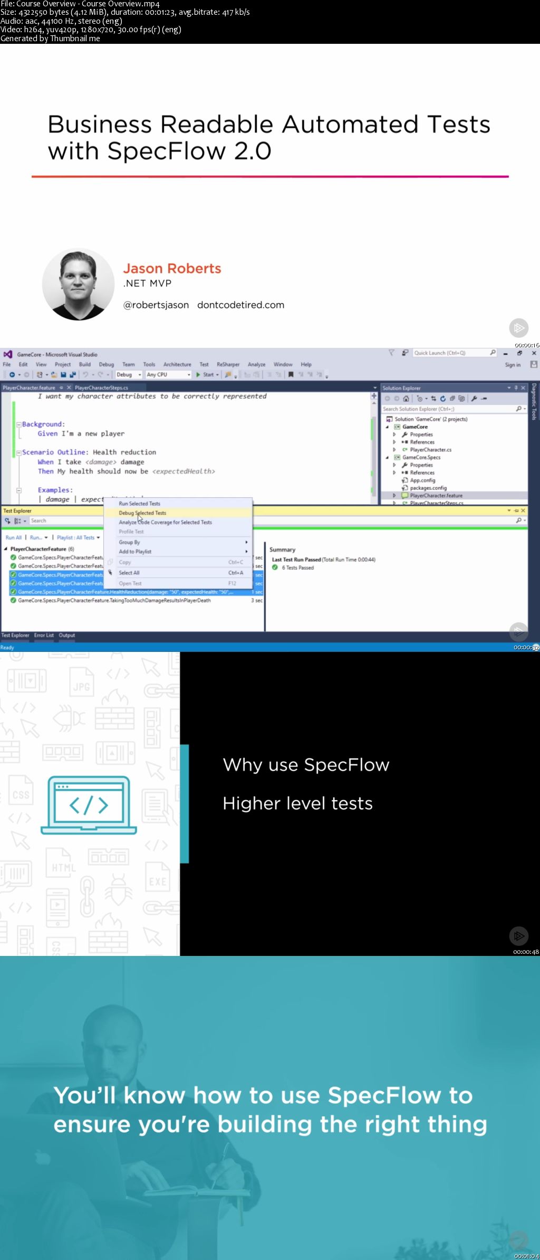The image size is (540, 1260).
Task: Click the editor split window icon
Action: pos(374,396)
